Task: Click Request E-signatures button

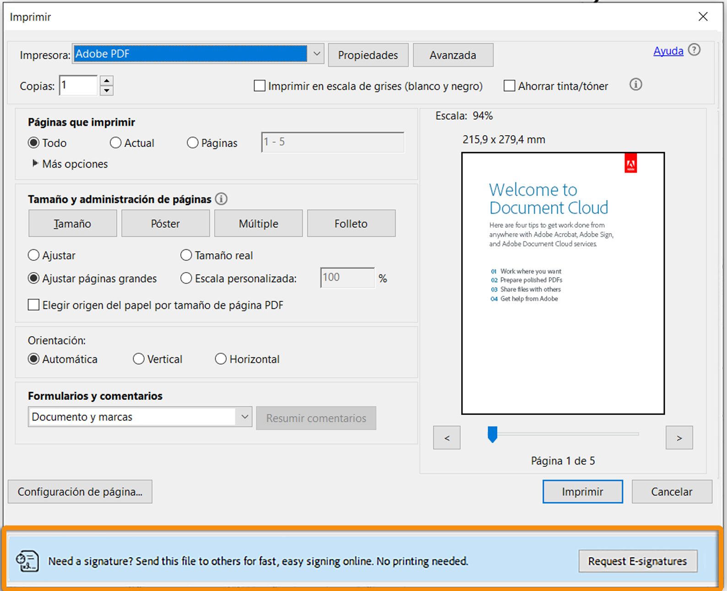Action: pos(638,561)
